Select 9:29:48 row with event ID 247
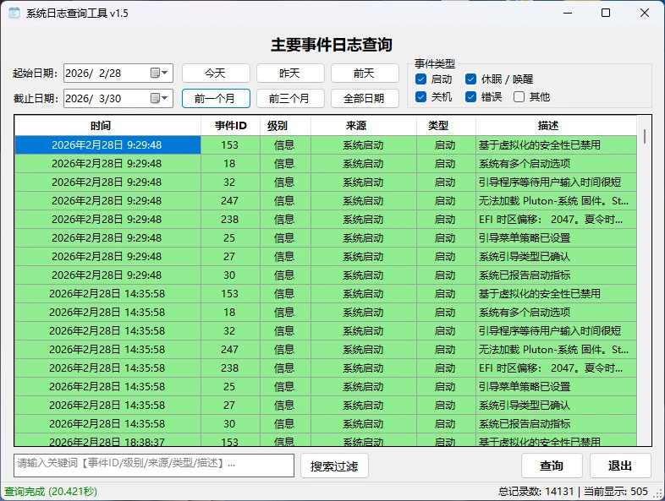 coord(326,201)
